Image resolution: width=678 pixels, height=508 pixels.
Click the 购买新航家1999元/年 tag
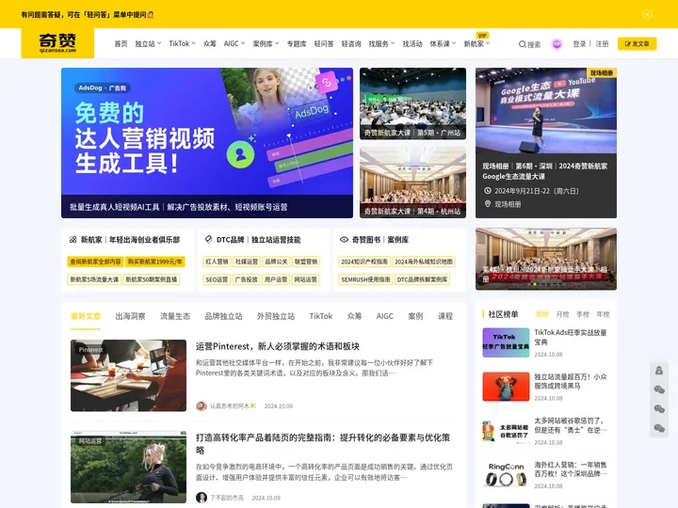155,262
